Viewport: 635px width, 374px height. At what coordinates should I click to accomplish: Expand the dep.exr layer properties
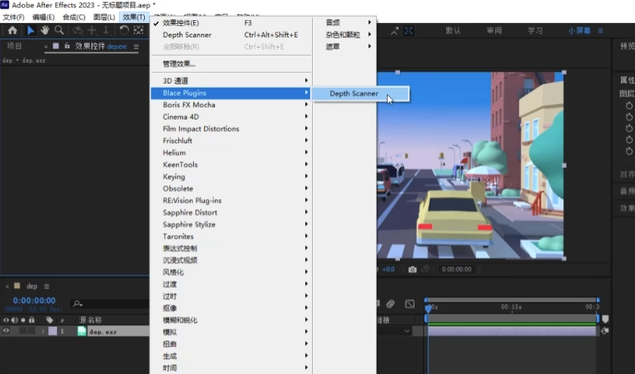(x=43, y=331)
